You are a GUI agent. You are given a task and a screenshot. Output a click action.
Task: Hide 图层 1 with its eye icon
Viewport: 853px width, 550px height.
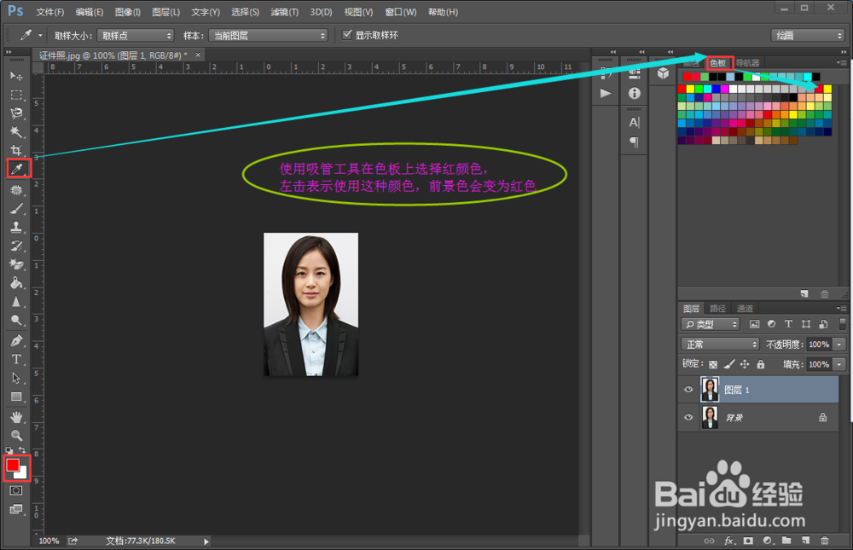[688, 390]
